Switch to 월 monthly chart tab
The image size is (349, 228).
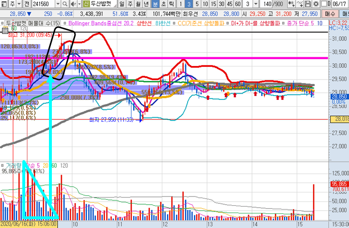pyautogui.click(x=138, y=4)
